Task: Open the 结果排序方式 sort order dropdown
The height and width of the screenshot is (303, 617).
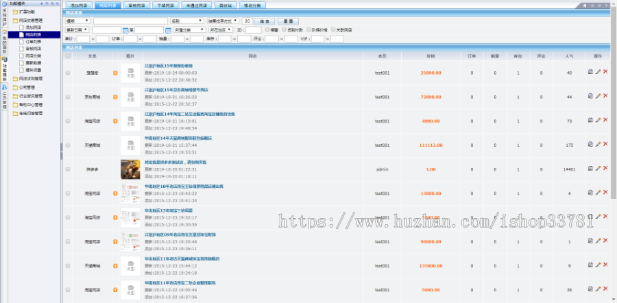Action: point(224,21)
